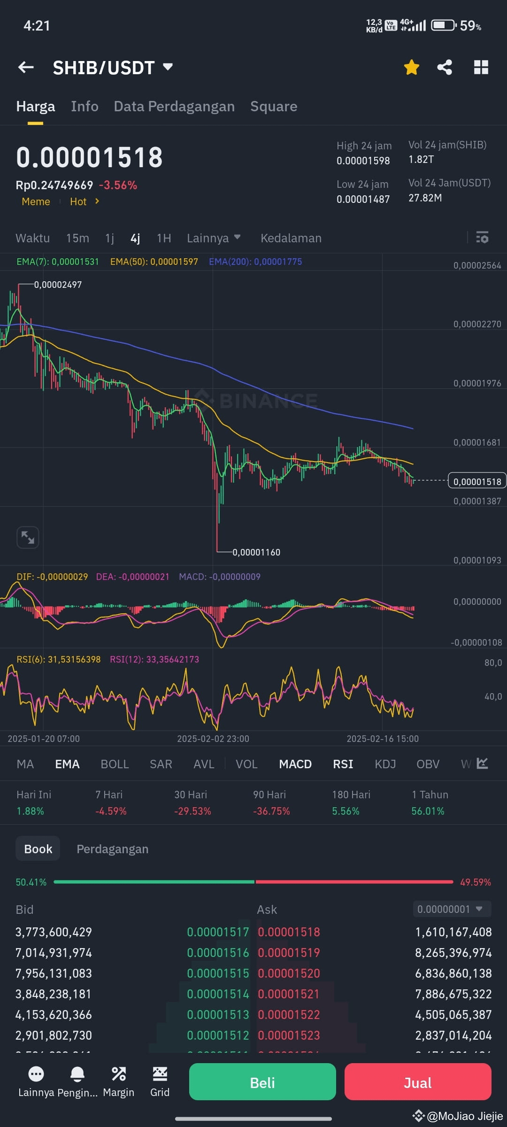Image resolution: width=507 pixels, height=1127 pixels.
Task: Toggle BOLL indicator
Action: 115,764
